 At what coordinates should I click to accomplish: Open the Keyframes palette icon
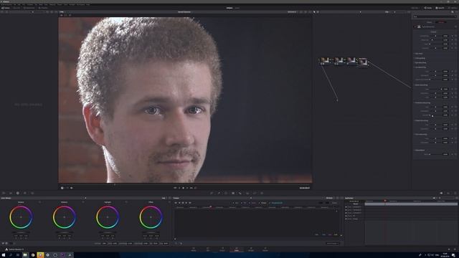442,193
